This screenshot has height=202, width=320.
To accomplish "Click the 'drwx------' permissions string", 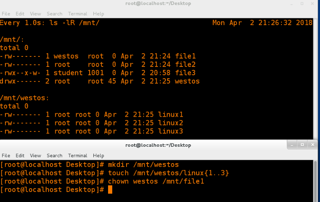I will click(20, 81).
